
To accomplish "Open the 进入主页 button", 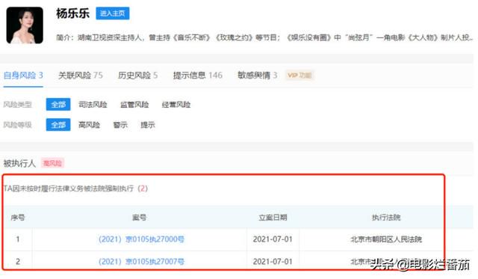I will (x=113, y=13).
